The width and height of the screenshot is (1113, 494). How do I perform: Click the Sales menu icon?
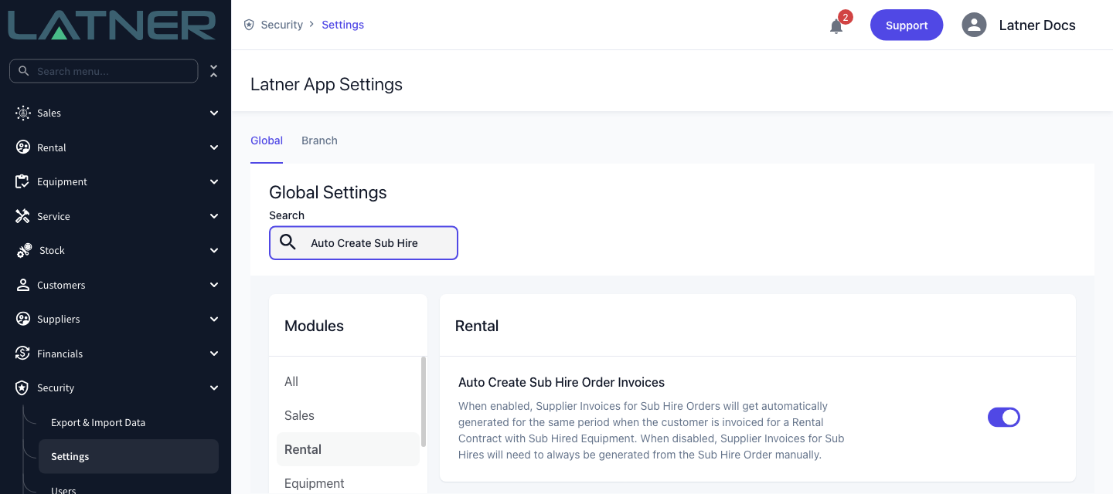click(x=23, y=113)
